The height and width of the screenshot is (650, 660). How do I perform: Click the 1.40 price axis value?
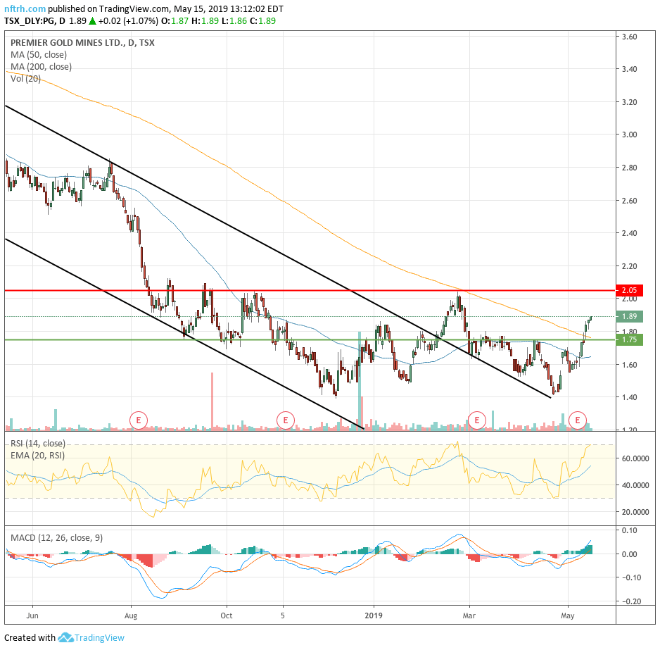click(629, 397)
